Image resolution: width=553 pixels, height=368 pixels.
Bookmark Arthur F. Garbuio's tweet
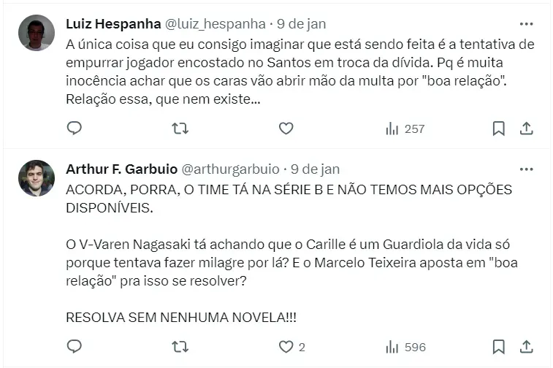point(498,346)
